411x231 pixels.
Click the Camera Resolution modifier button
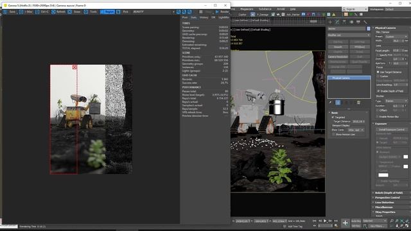click(338, 57)
